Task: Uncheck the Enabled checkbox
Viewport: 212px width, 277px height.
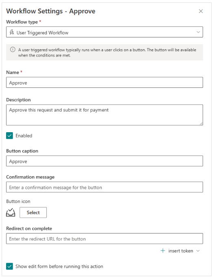Action: point(9,136)
